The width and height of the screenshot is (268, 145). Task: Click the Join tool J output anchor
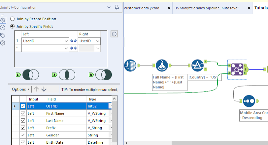(x=246, y=70)
